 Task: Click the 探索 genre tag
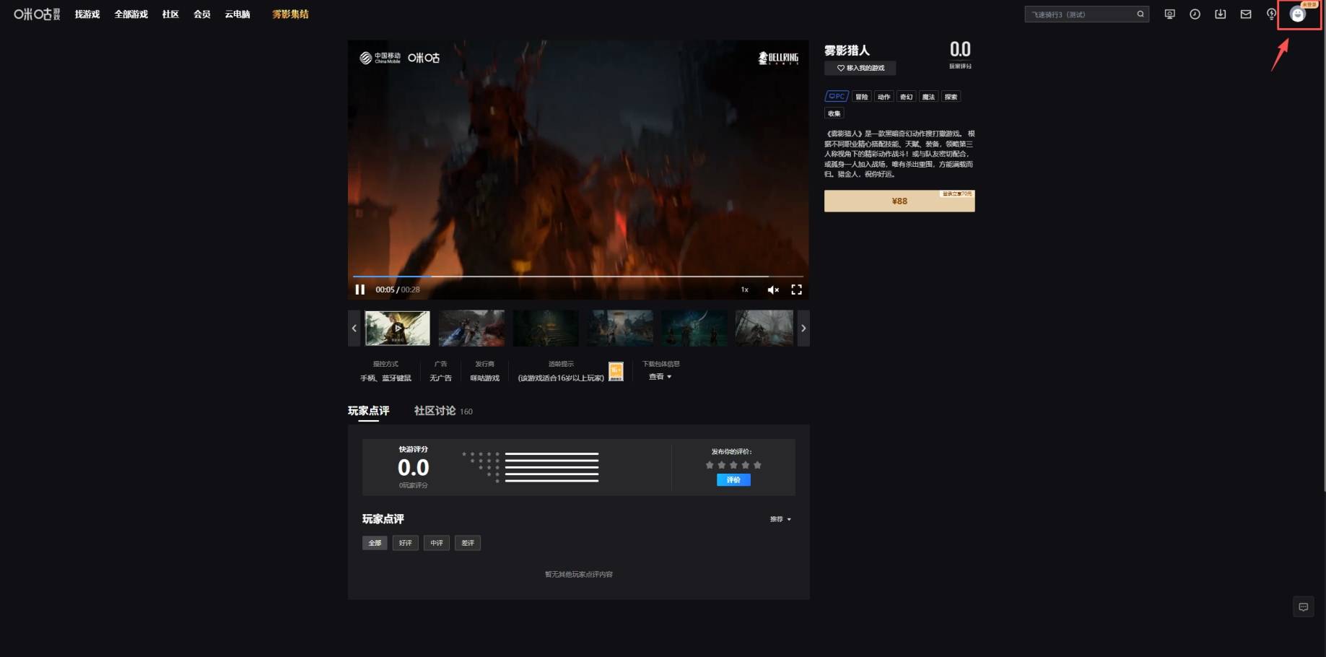click(x=951, y=97)
